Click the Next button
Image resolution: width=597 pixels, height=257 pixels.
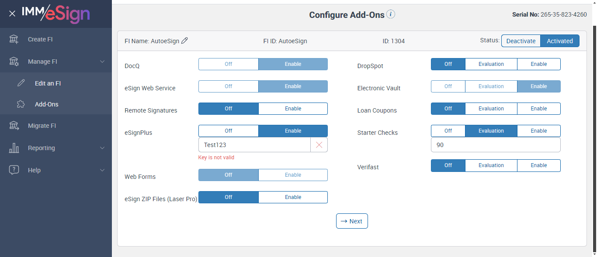[x=352, y=221]
